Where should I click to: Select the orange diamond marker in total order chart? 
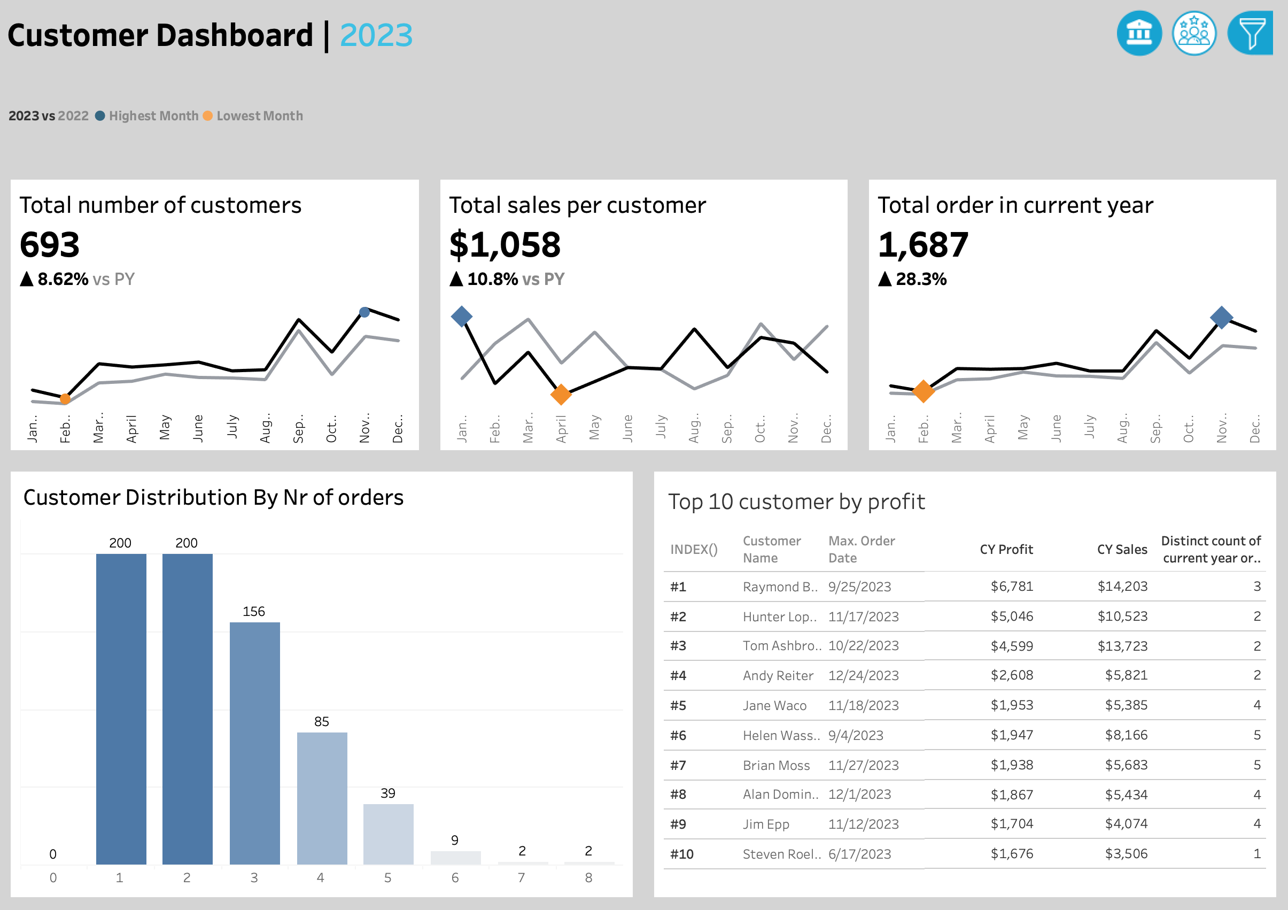click(923, 391)
